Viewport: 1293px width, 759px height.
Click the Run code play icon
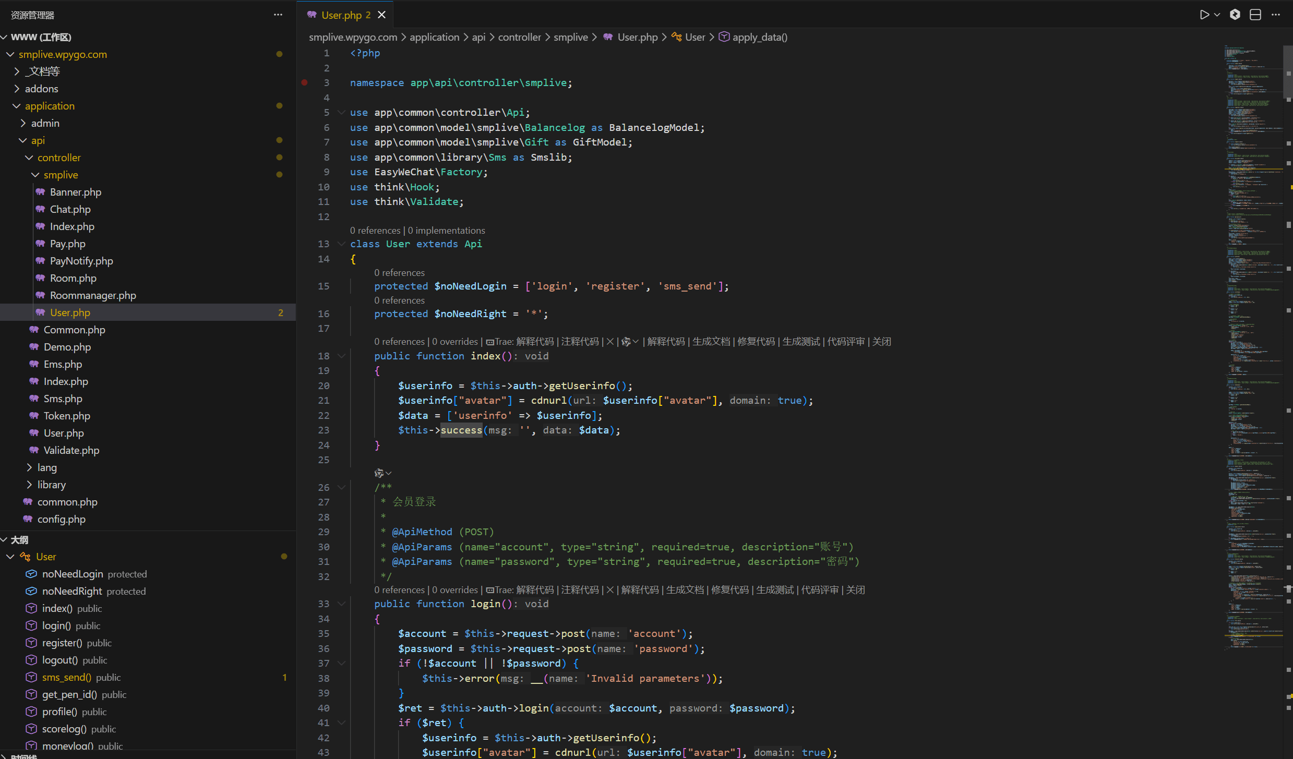pyautogui.click(x=1204, y=15)
